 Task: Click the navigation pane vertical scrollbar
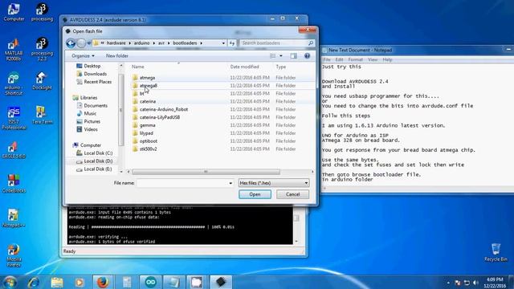[x=121, y=110]
